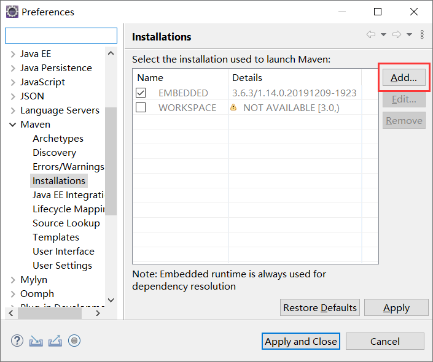
Task: Open the forward history dropdown arrow
Action: pos(410,34)
